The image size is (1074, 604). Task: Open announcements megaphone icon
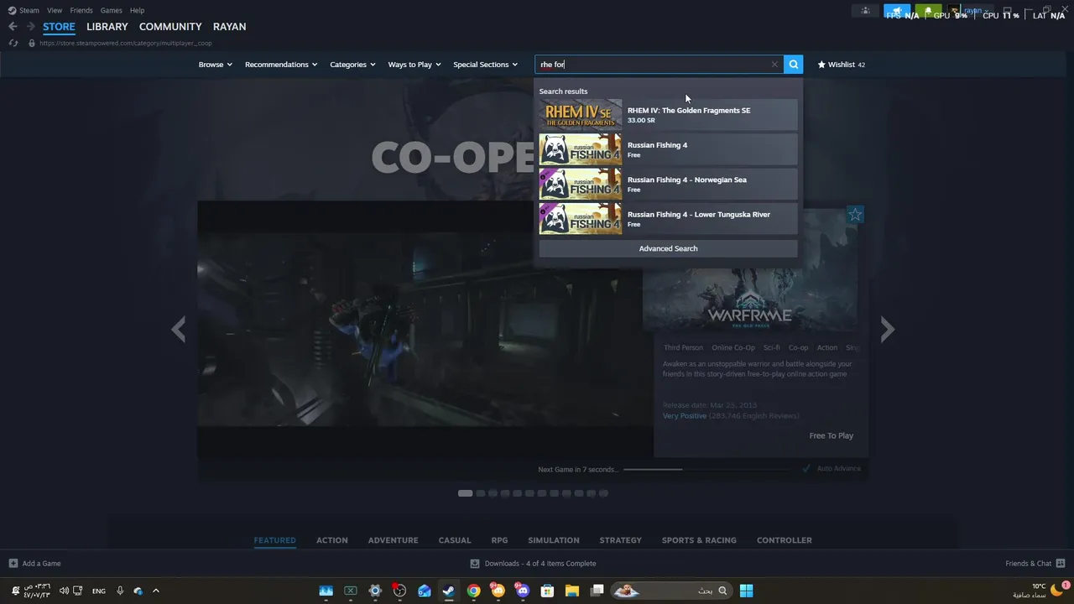pyautogui.click(x=897, y=11)
